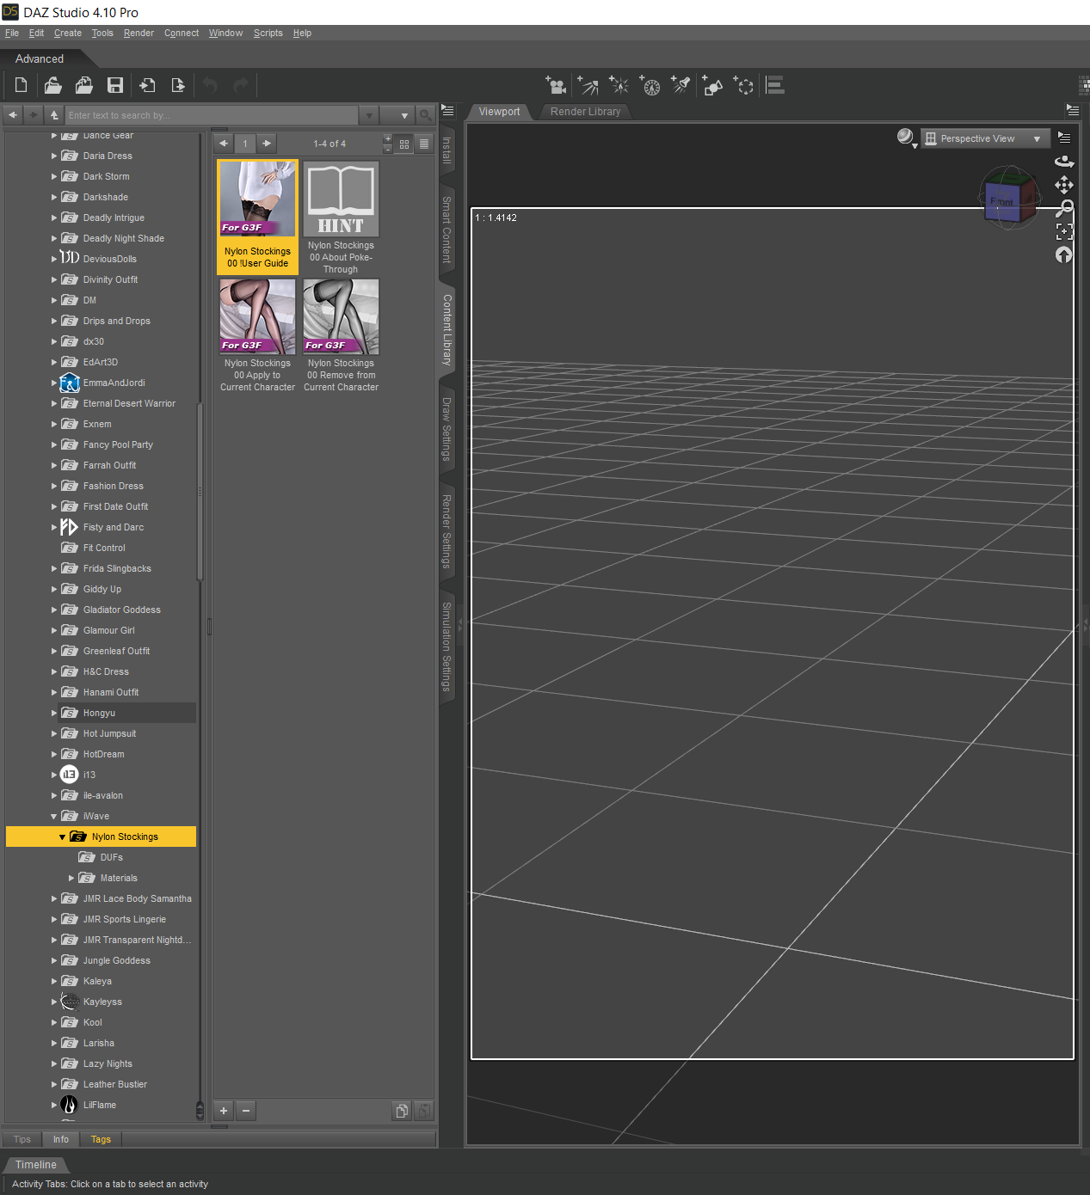Go to next content page arrow
The image size is (1090, 1195).
(x=267, y=144)
